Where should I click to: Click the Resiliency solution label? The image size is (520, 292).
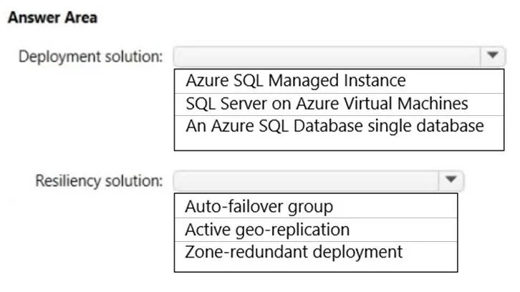point(99,181)
